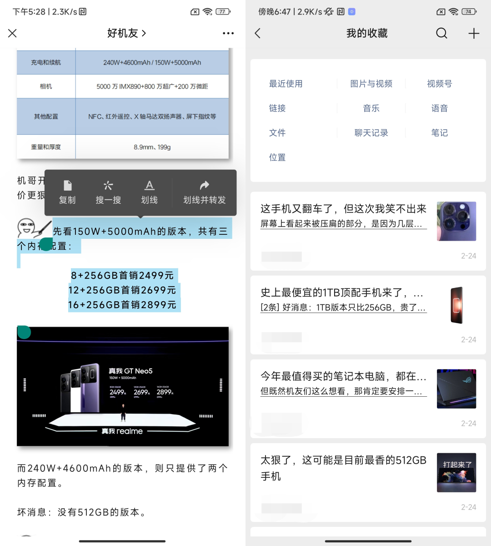
Task: Select 搜一搜 in the text popup
Action: point(108,192)
